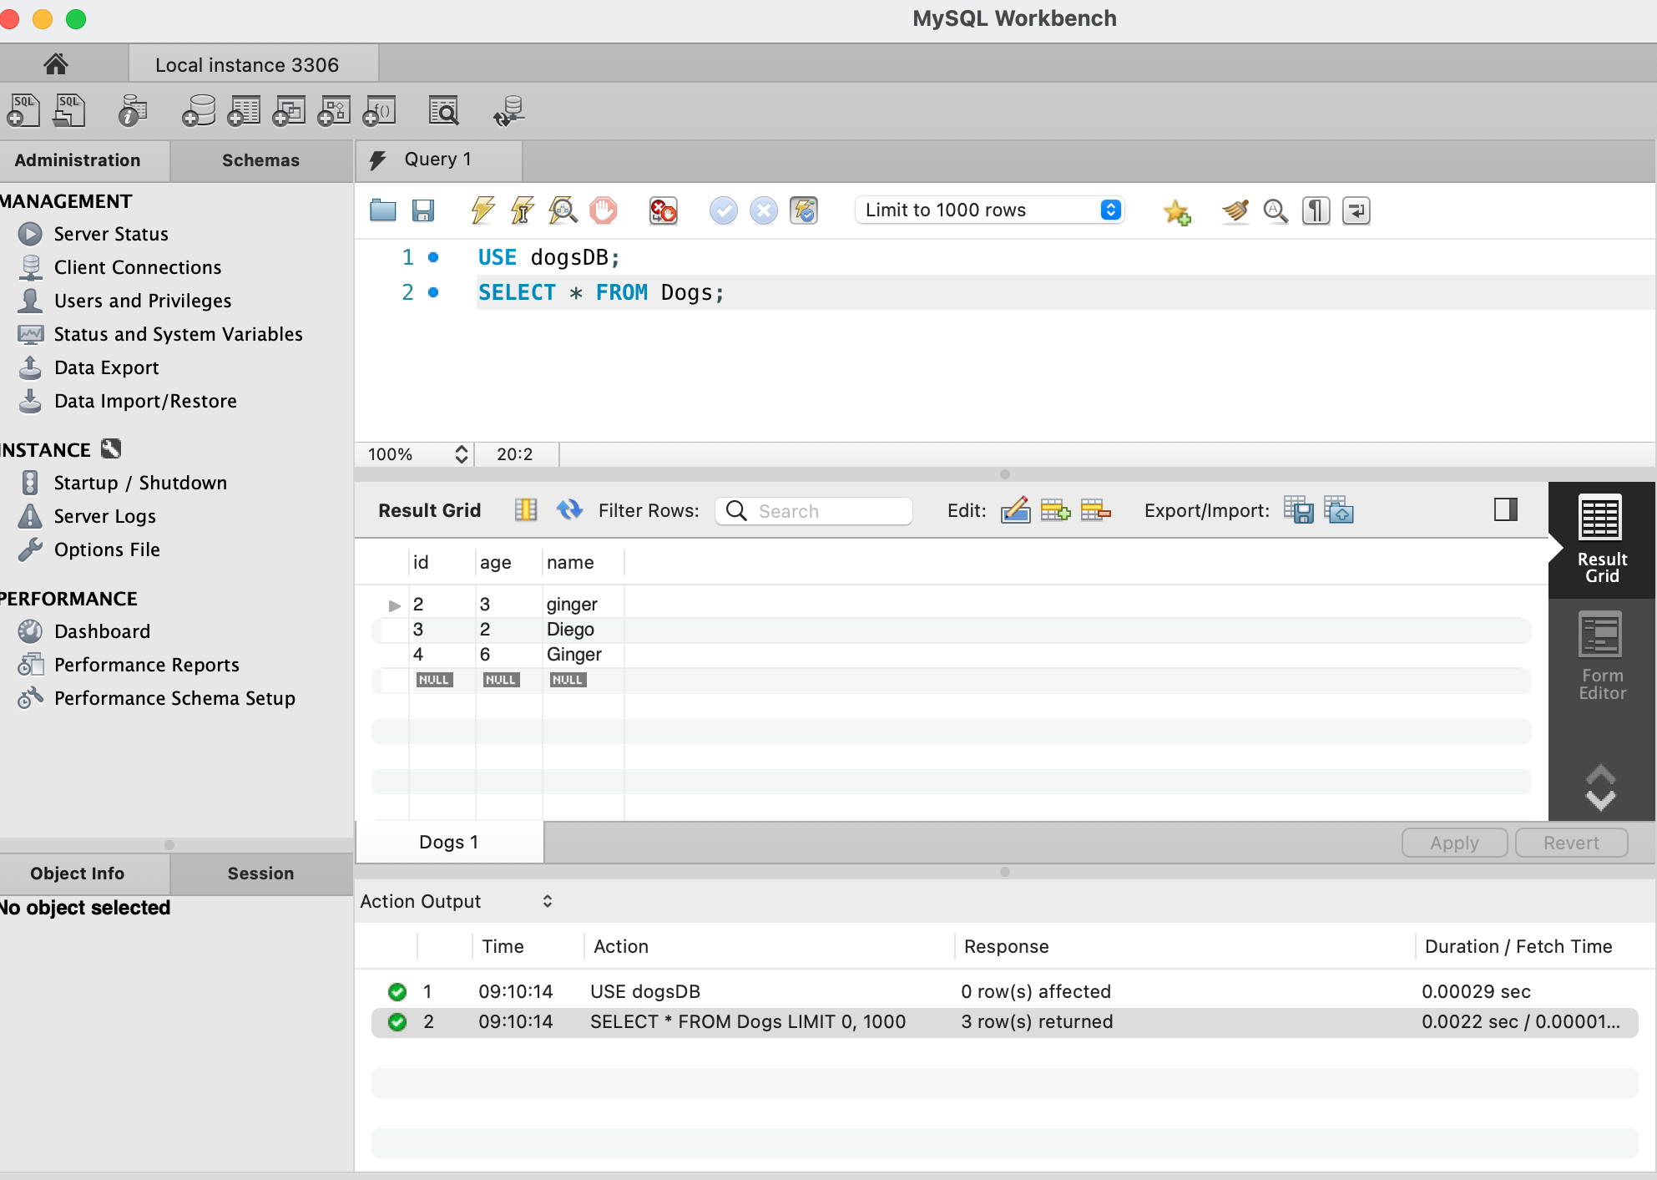Create new table icon in main toolbar
This screenshot has width=1657, height=1180.
click(244, 110)
